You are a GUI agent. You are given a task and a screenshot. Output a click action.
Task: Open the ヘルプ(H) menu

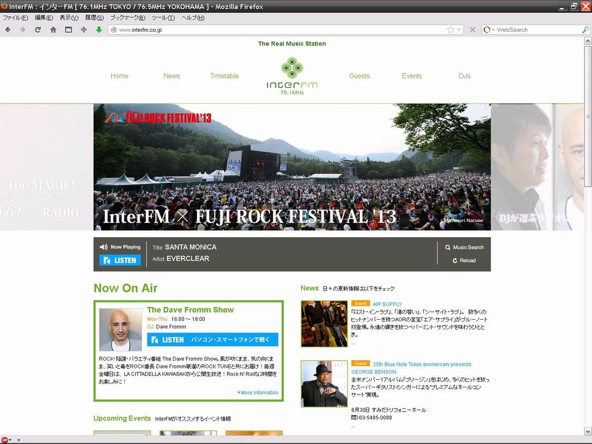click(x=193, y=18)
